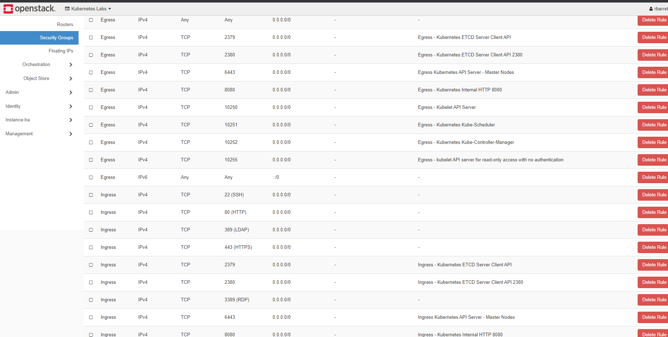Open the Routers page

point(65,24)
